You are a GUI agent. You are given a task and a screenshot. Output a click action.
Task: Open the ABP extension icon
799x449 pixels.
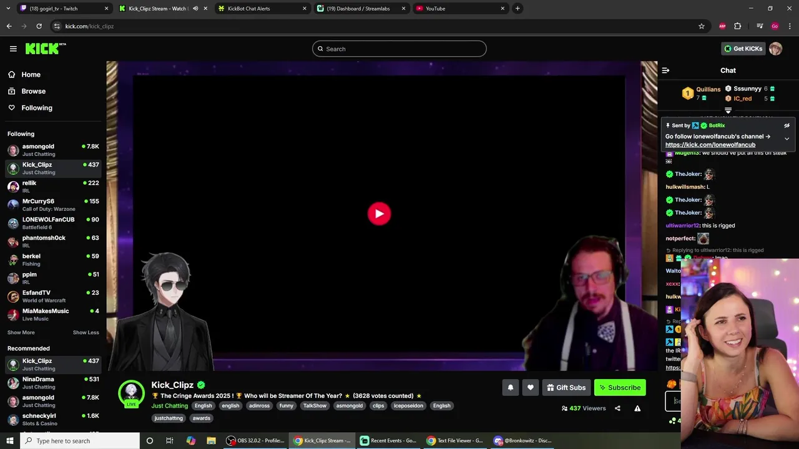(x=722, y=26)
